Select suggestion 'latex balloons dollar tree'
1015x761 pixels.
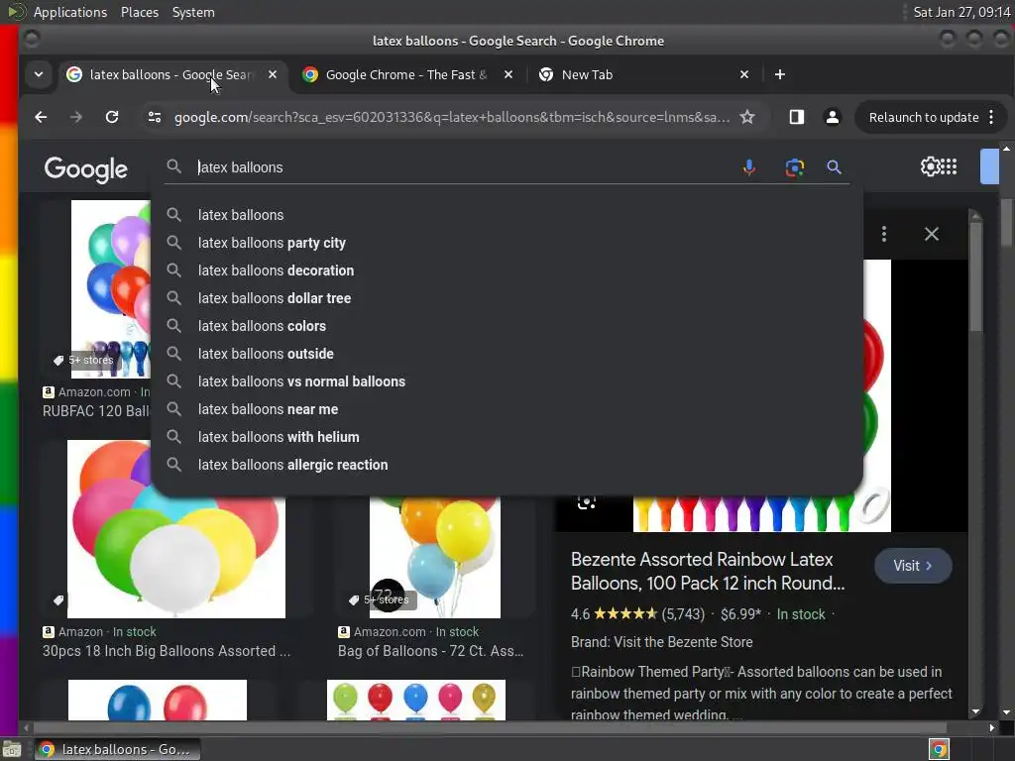click(x=507, y=298)
